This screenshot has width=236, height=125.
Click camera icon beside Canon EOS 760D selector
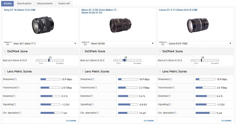(163, 44)
